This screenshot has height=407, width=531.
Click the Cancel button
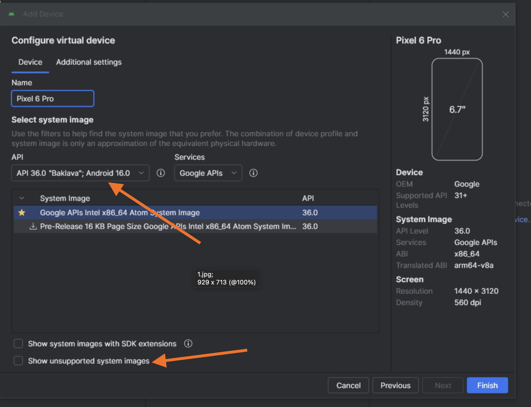click(x=348, y=385)
